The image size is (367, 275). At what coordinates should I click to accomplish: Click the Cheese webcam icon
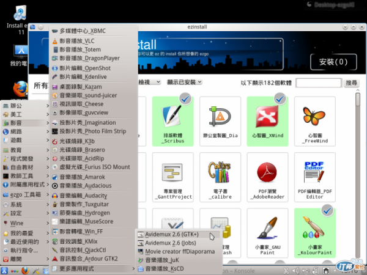click(x=55, y=104)
